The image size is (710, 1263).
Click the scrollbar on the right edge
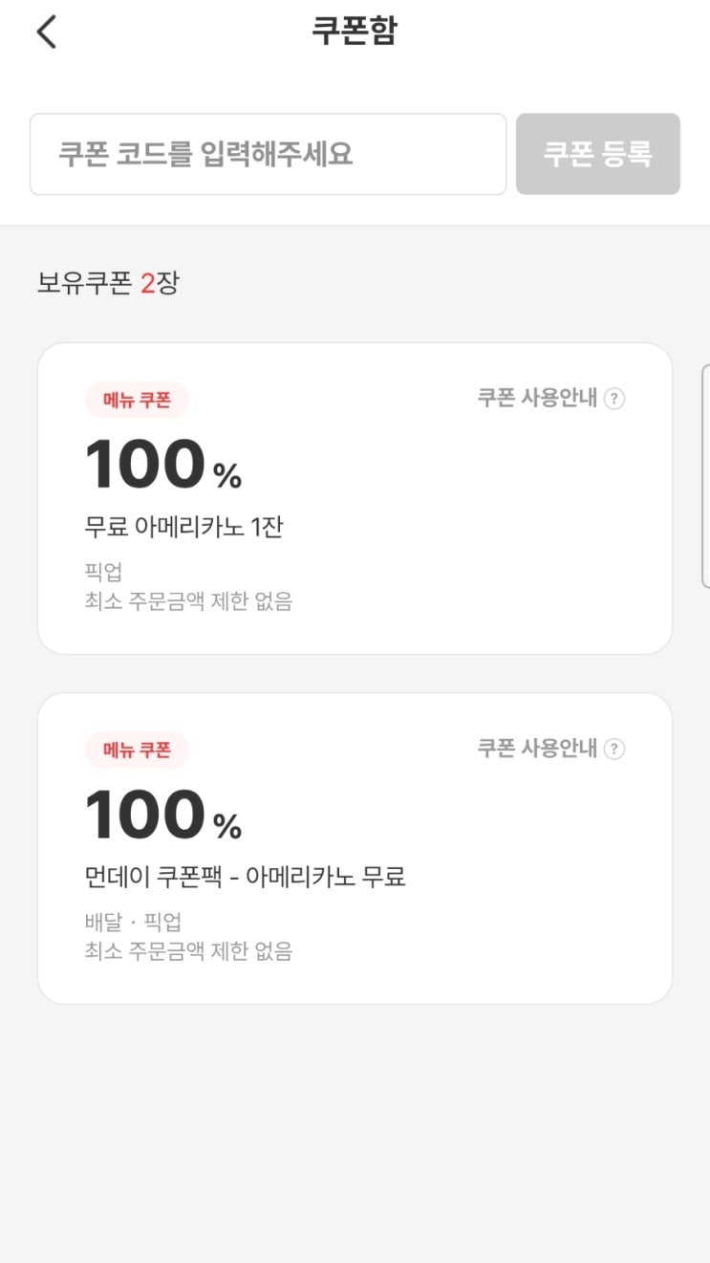(705, 475)
